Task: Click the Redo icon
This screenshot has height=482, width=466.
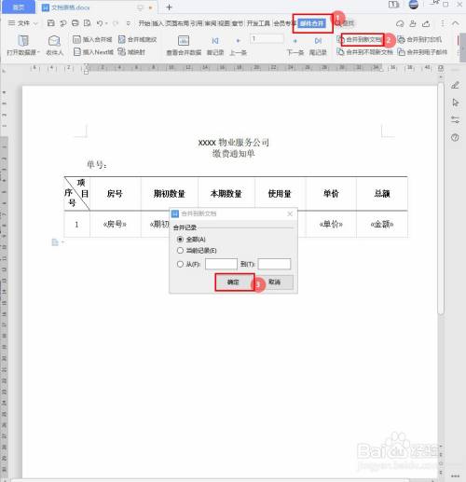Action: [x=116, y=23]
